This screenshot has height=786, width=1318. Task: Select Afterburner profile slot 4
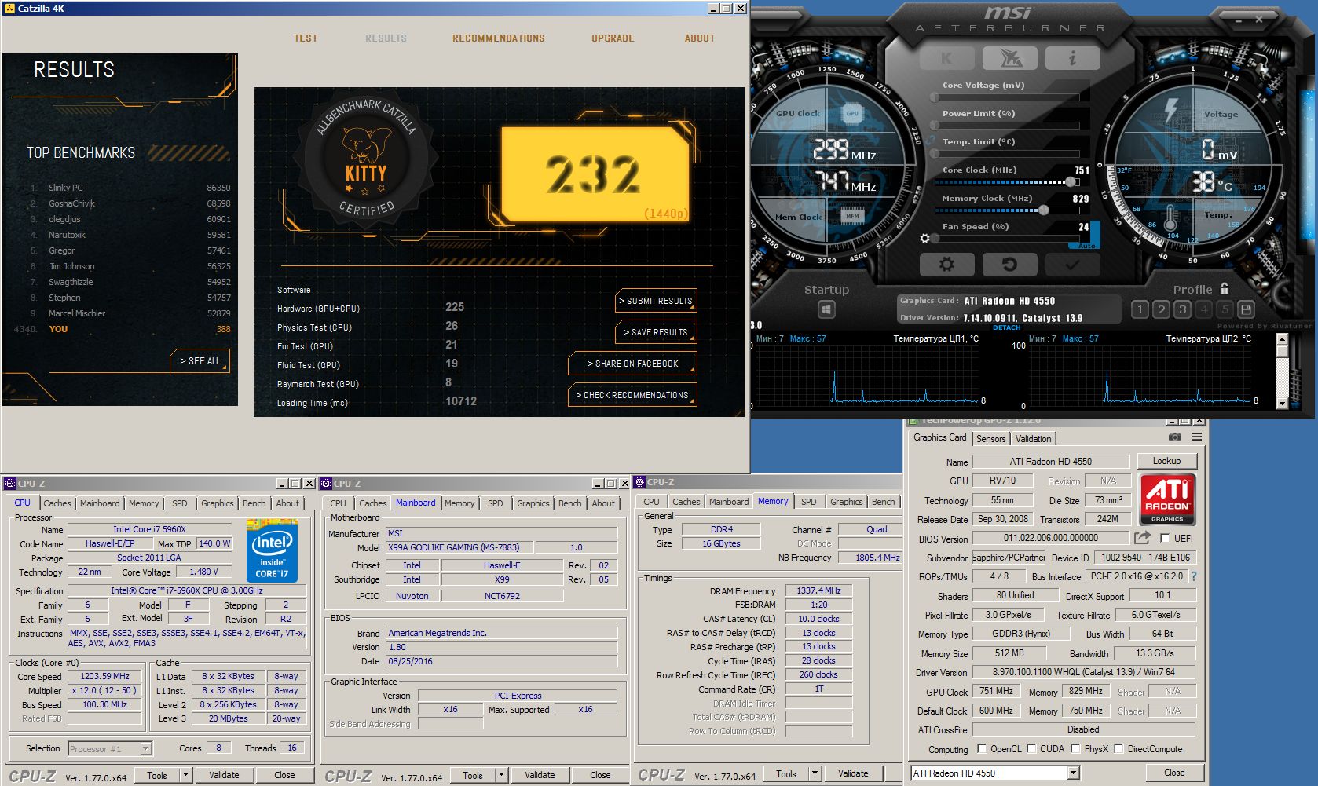pyautogui.click(x=1203, y=309)
